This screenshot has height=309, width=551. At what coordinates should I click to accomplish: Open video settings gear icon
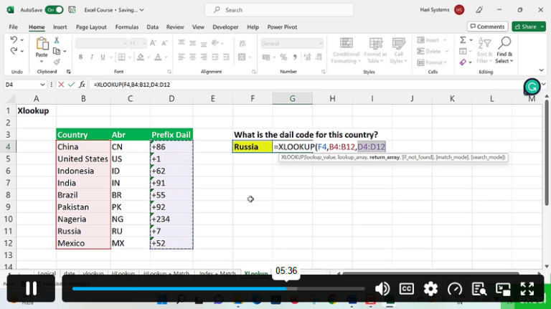[430, 289]
